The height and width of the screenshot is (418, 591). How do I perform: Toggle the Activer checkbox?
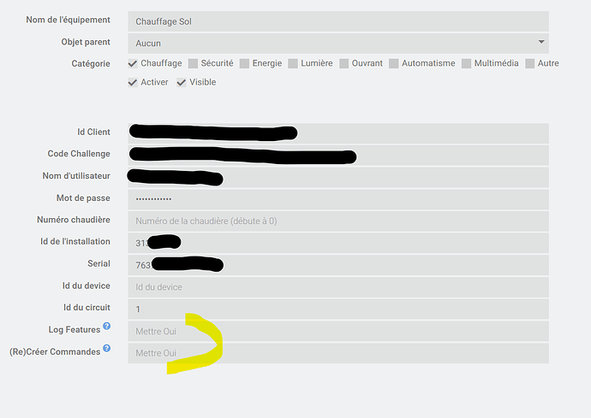133,82
